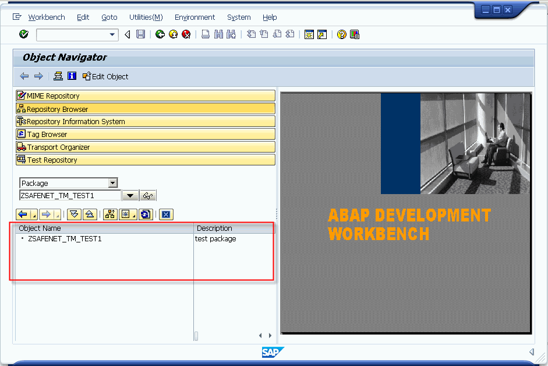Click the blue Close Browser X icon

click(x=166, y=214)
